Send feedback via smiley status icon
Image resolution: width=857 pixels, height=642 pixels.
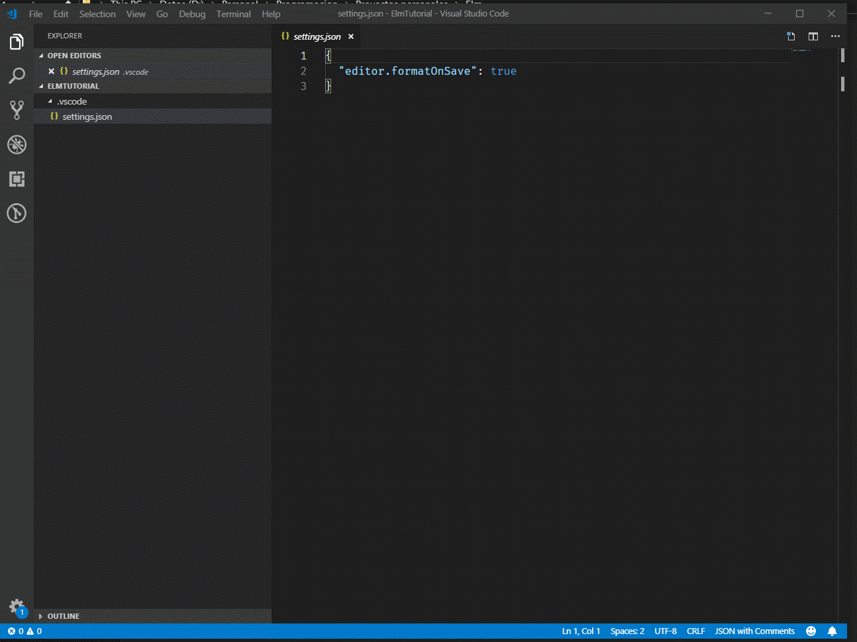click(811, 631)
